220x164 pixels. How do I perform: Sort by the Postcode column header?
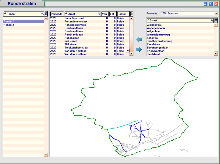tap(57, 14)
